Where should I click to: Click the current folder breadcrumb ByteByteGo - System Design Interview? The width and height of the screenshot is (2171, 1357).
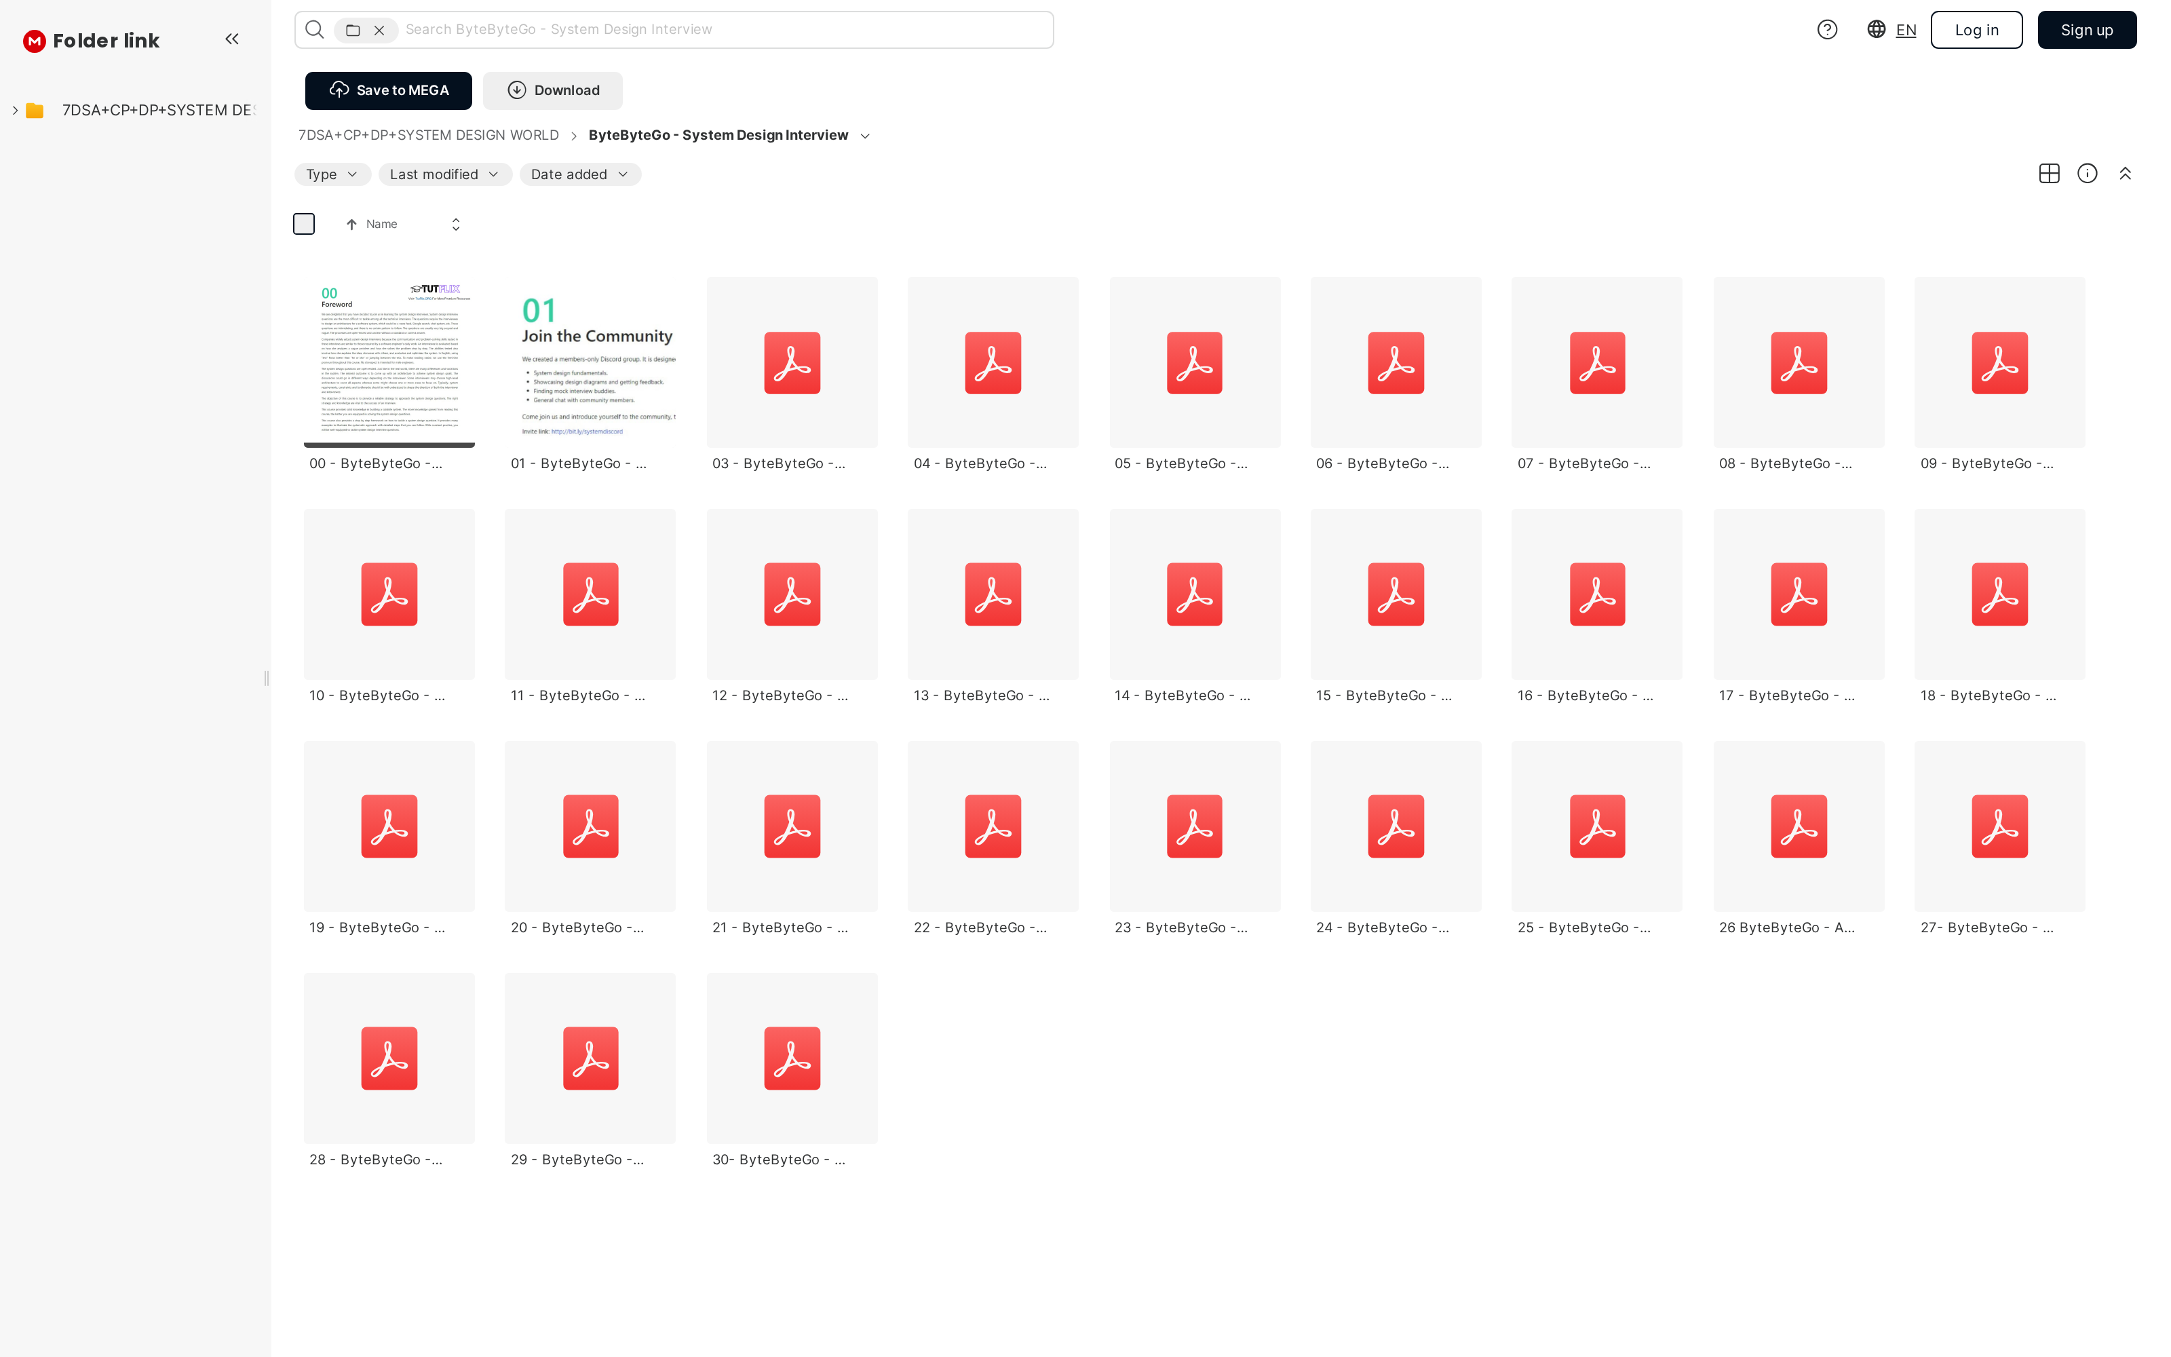[718, 136]
